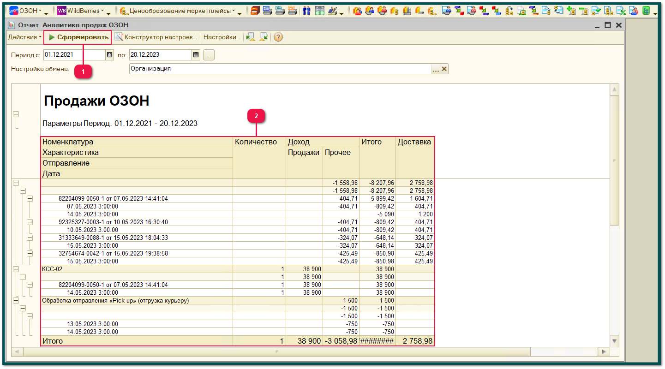Click the по end date field
The width and height of the screenshot is (665, 369).
point(161,55)
